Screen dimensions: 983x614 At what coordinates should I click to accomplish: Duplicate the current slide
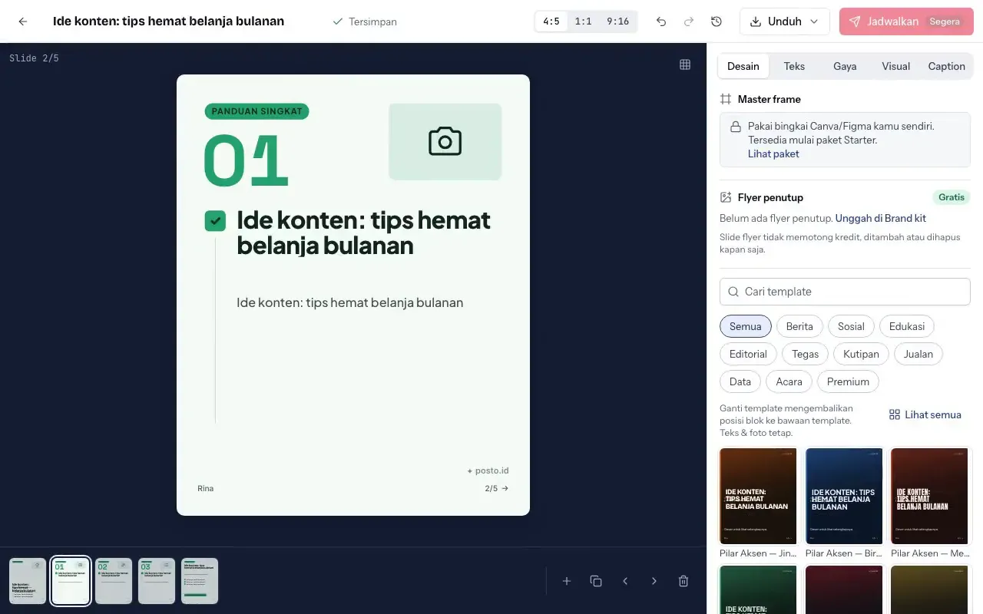[596, 581]
